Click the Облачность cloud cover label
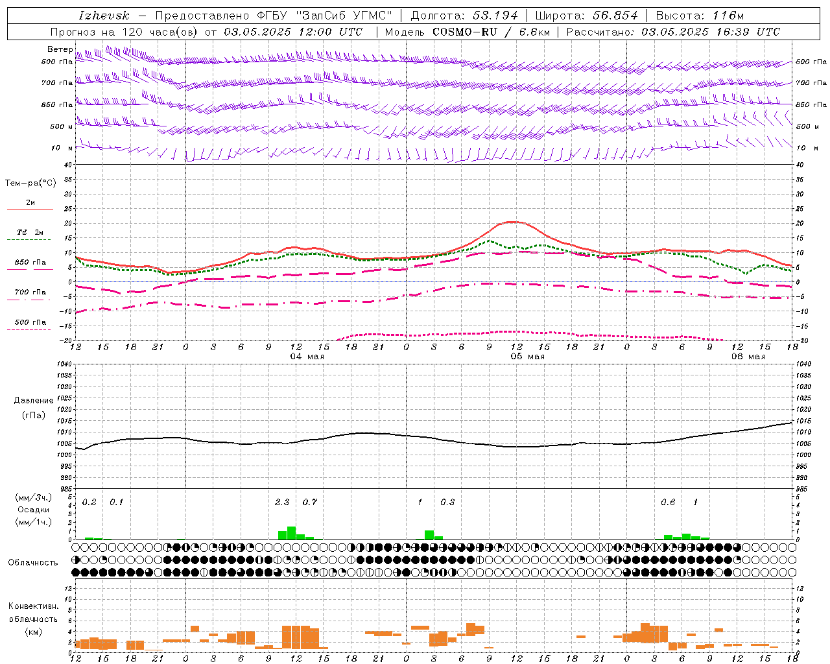The width and height of the screenshot is (830, 664). (x=33, y=562)
